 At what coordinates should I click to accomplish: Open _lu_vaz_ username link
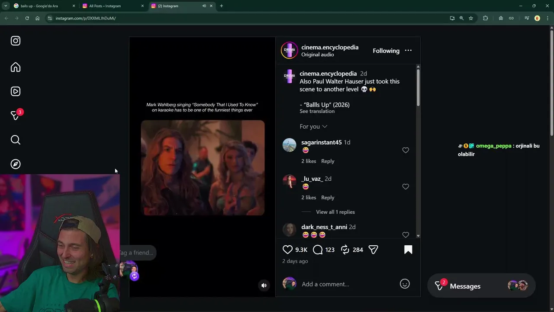click(312, 179)
